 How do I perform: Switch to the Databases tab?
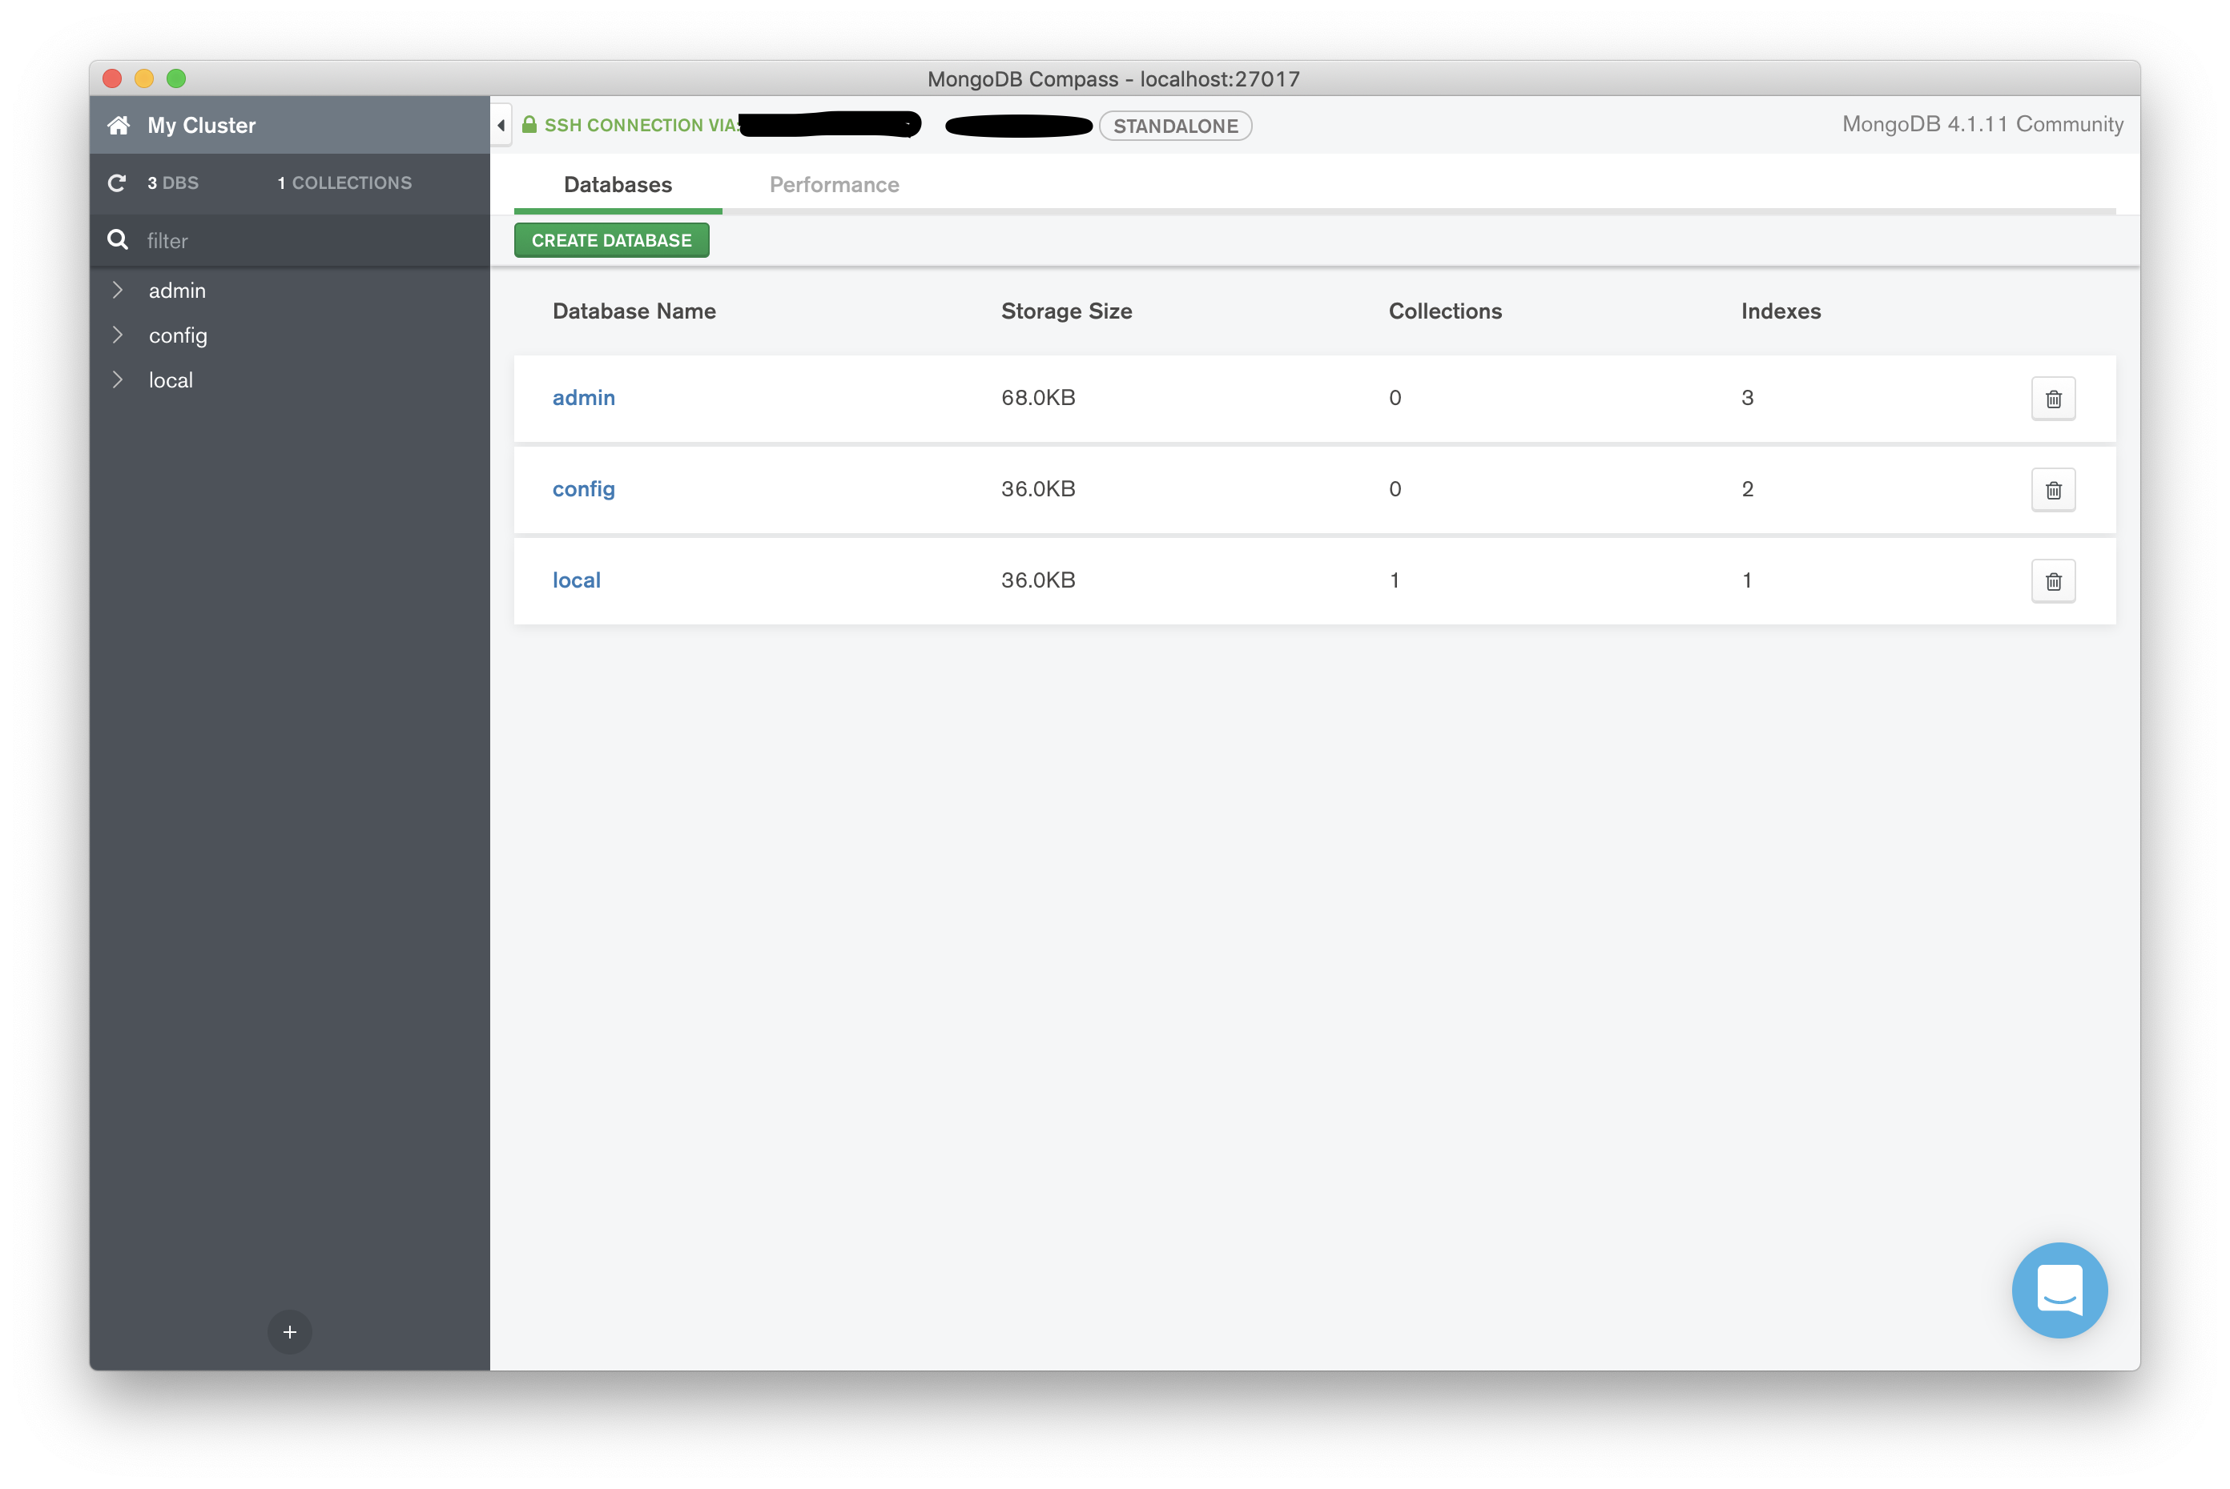click(618, 184)
